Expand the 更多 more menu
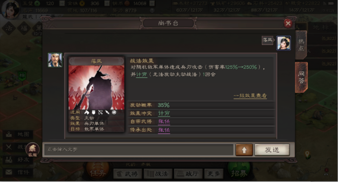The image size is (338, 182). tap(214, 174)
